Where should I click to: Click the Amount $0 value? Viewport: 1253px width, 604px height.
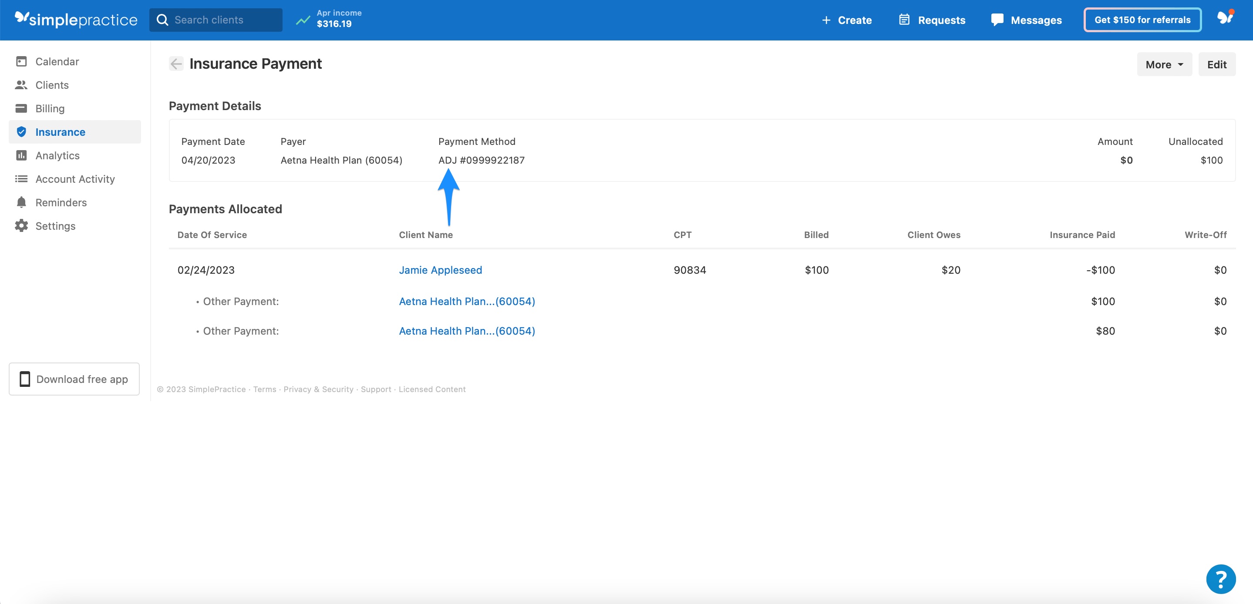point(1127,160)
